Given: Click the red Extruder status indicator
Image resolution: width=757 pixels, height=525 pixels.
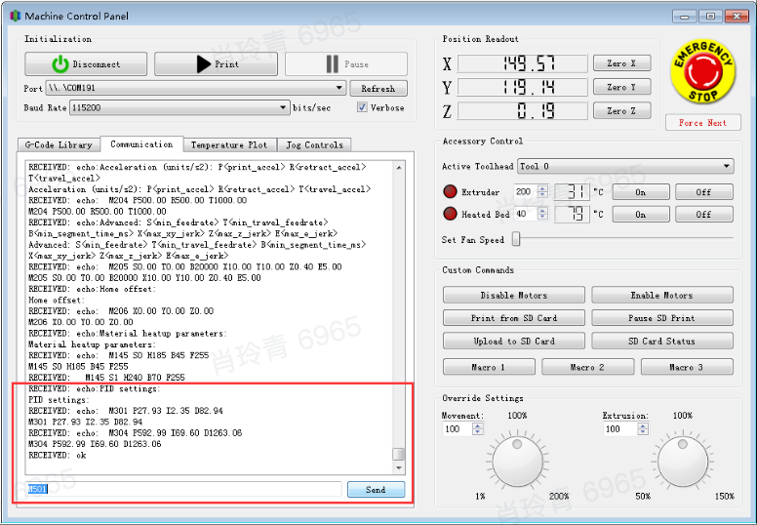Looking at the screenshot, I should (x=450, y=192).
